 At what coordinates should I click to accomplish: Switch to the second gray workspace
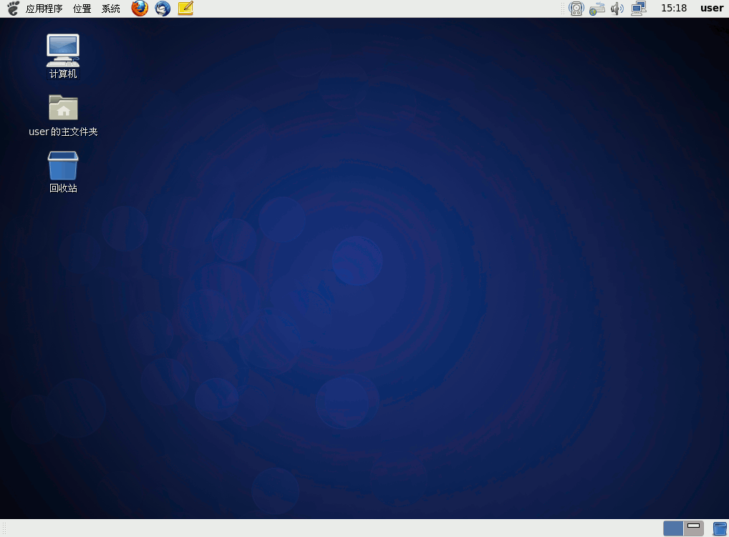(x=694, y=528)
